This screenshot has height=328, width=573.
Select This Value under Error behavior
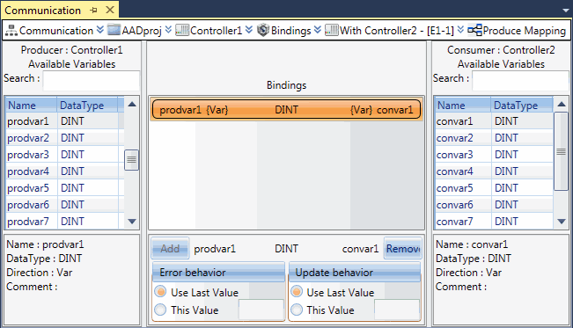click(x=160, y=310)
